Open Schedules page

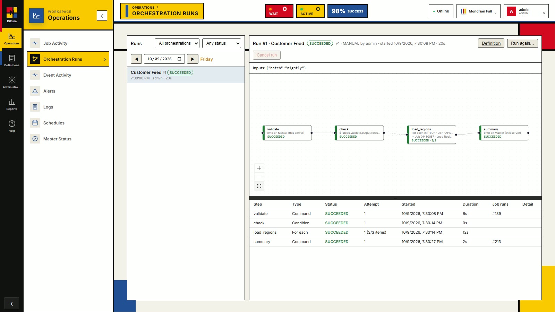(x=68, y=123)
